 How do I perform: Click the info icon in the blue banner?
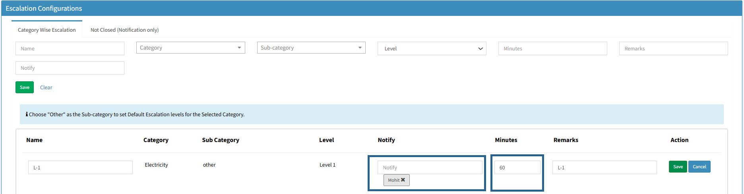(27, 114)
